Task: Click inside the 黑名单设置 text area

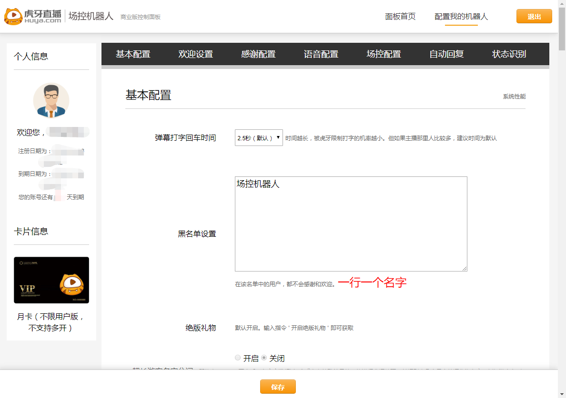Action: (351, 223)
